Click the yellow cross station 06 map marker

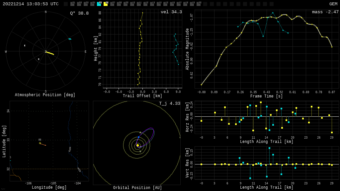(x=40, y=143)
